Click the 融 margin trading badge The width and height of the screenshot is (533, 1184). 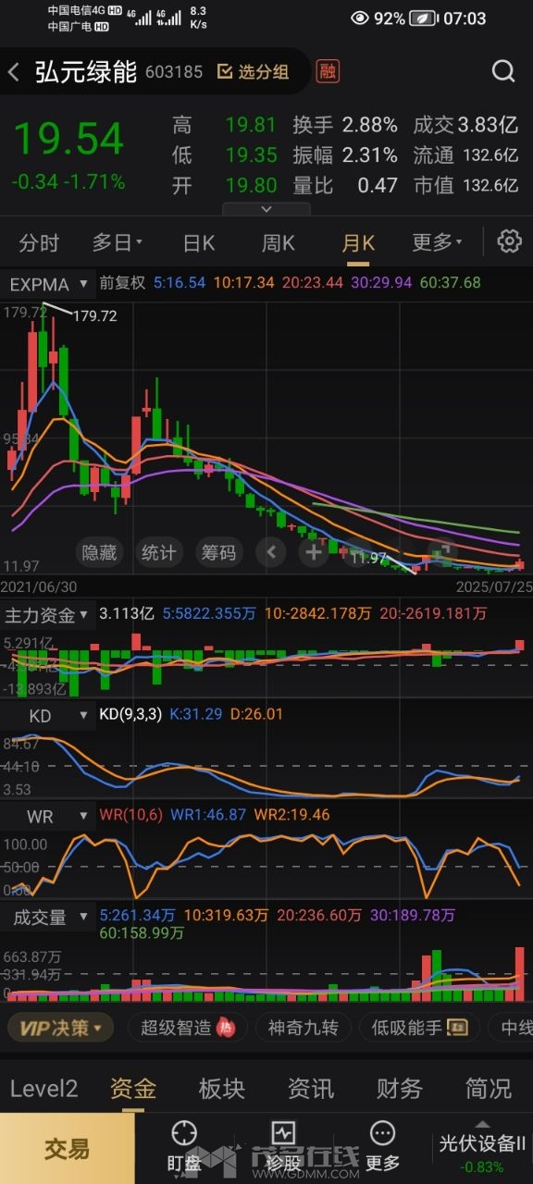[328, 72]
